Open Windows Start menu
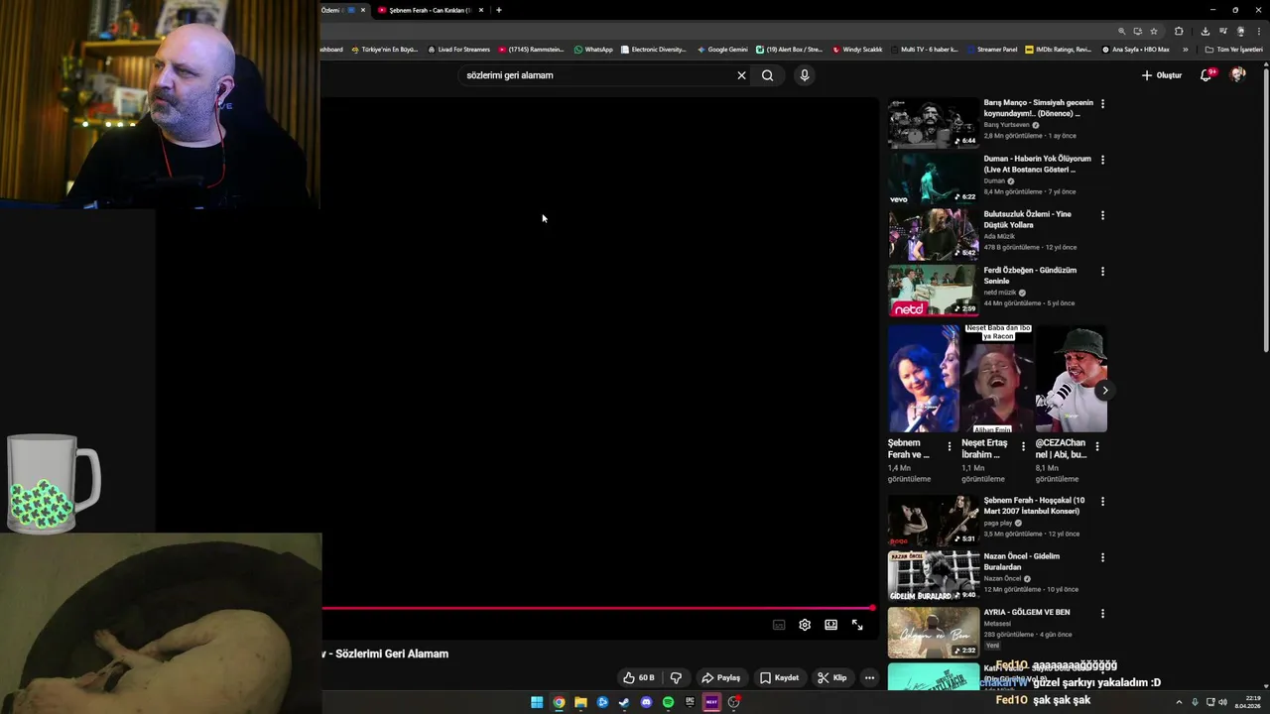1270x714 pixels. [x=537, y=702]
